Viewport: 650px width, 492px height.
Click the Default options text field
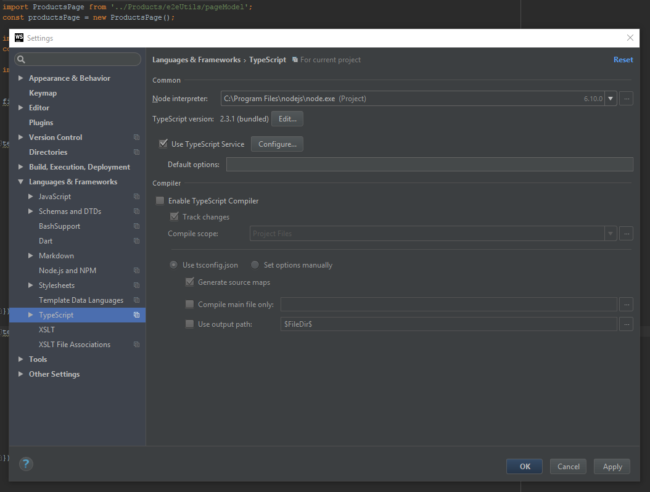(429, 164)
